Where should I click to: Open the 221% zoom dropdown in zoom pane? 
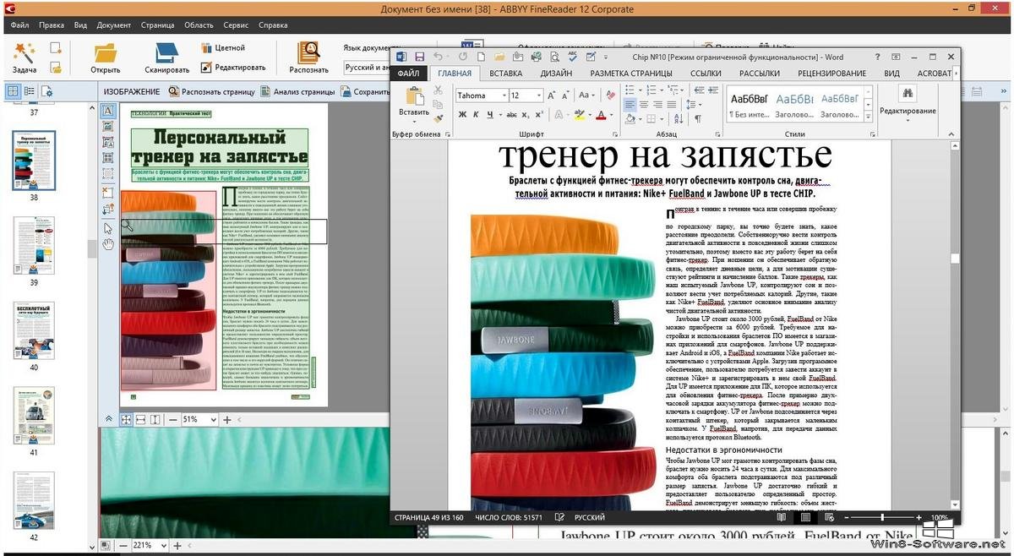point(163,546)
